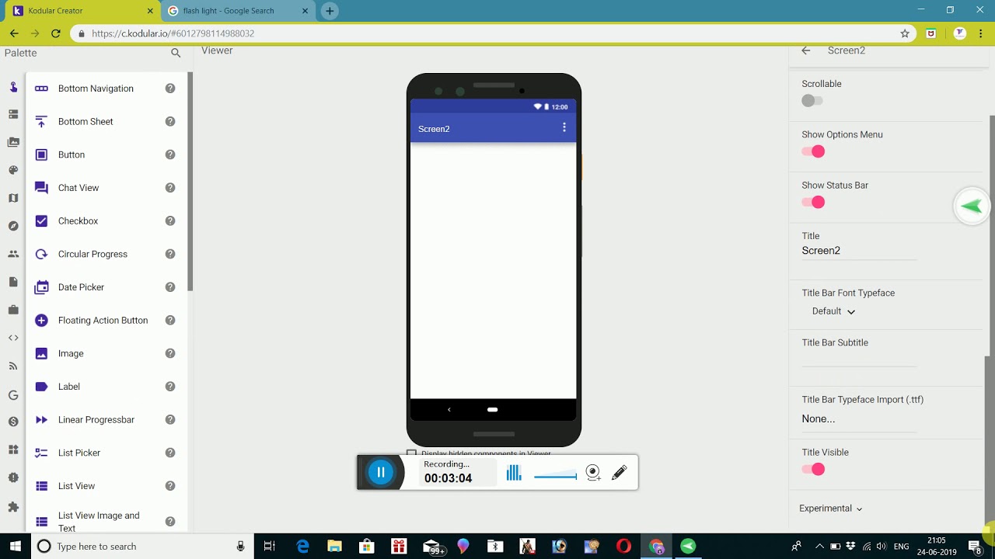This screenshot has height=559, width=995.
Task: Click the Title Bar Subtitle field
Action: coord(859,358)
